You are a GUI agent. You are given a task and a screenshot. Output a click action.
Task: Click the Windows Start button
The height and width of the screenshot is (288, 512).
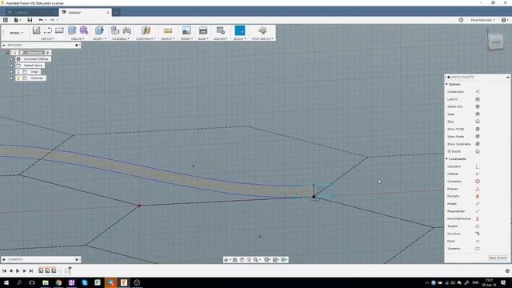pyautogui.click(x=6, y=282)
